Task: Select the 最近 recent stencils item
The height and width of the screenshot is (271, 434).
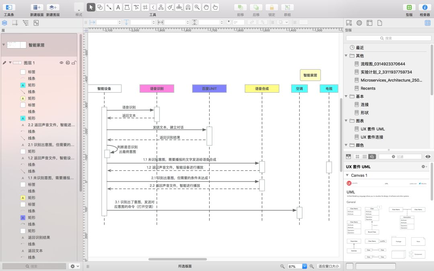Action: click(x=360, y=47)
